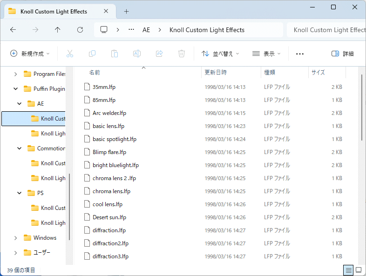Click the navigation pane vertical scrollbar
366x276 pixels.
tap(69, 207)
